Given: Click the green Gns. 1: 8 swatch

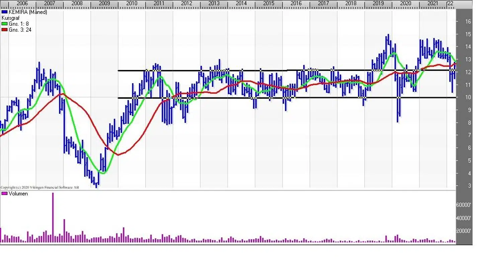Looking at the screenshot, I should point(4,24).
